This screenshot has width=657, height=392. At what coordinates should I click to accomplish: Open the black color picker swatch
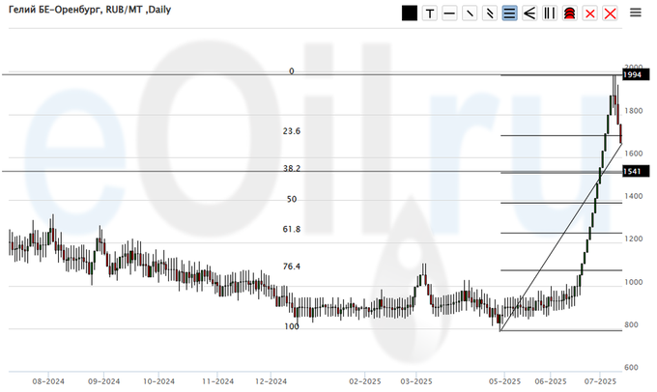click(x=410, y=13)
